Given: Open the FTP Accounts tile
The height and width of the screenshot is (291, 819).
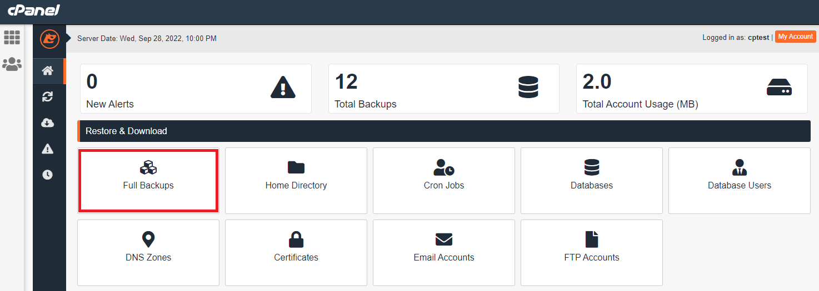Looking at the screenshot, I should click(591, 252).
